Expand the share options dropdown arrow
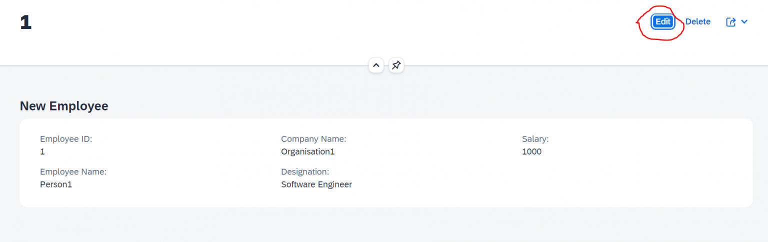768x242 pixels. (744, 22)
